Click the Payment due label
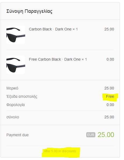Screen dimensions: 124x160 coord(17,135)
